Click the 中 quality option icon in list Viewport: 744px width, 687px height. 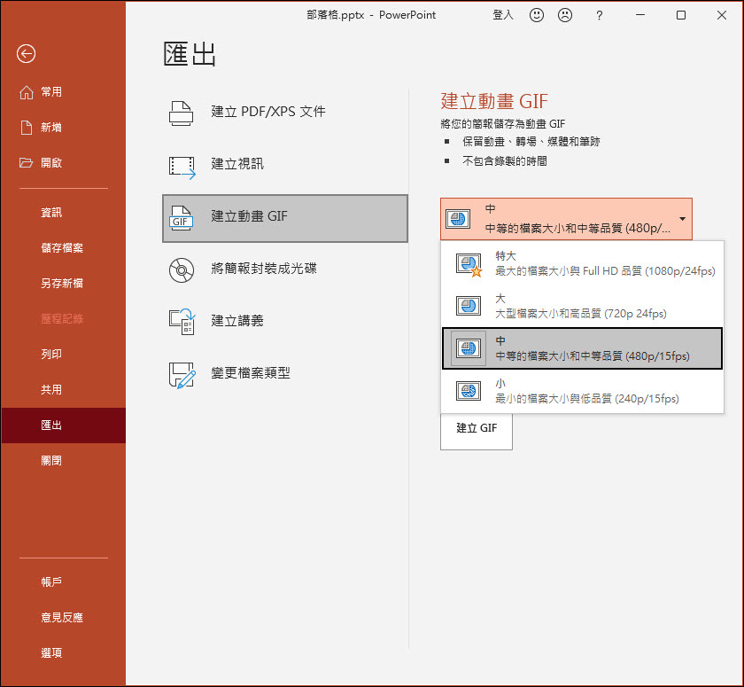point(469,348)
